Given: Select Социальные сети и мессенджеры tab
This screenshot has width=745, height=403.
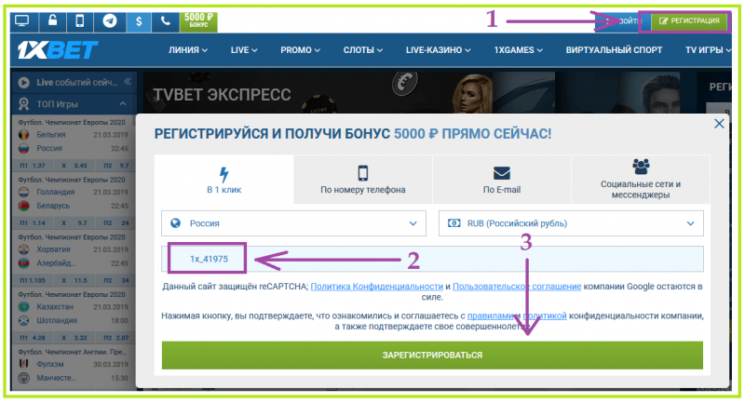Looking at the screenshot, I should click(641, 180).
